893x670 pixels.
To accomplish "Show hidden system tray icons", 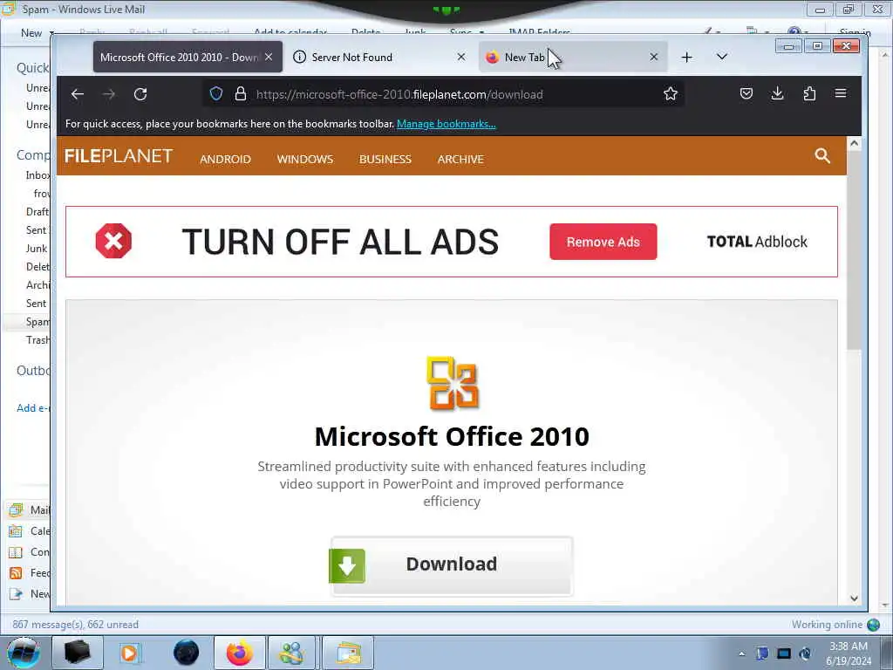I will 741,653.
